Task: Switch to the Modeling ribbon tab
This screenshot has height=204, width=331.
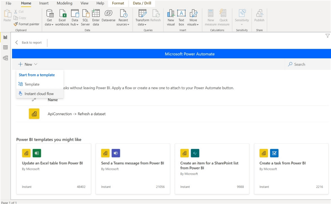Action: (x=64, y=3)
